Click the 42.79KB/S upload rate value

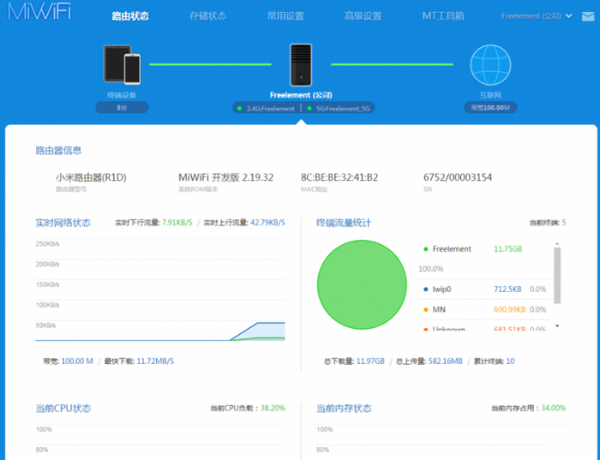(x=267, y=222)
